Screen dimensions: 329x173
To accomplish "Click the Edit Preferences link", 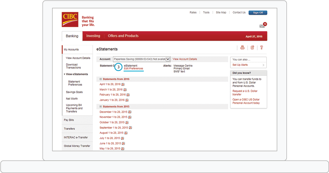I will point(133,69).
